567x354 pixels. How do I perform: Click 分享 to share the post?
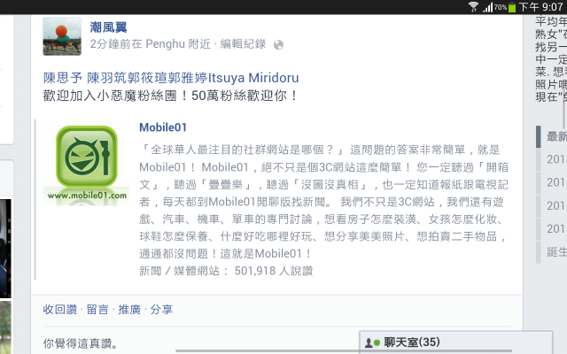[161, 309]
